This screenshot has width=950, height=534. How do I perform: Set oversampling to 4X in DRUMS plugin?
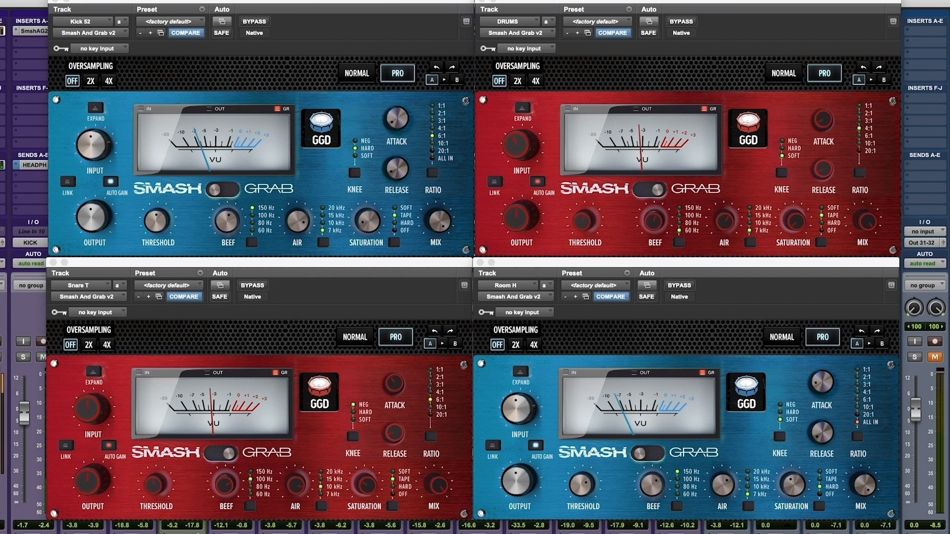point(536,81)
